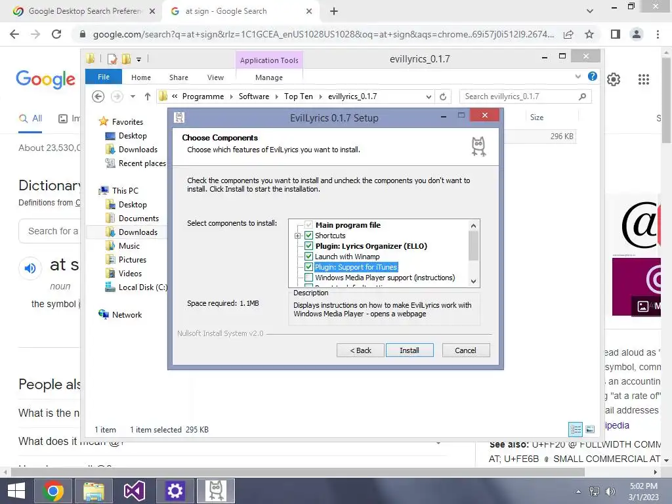Open the Share ribbon tab
The width and height of the screenshot is (672, 504).
point(178,77)
